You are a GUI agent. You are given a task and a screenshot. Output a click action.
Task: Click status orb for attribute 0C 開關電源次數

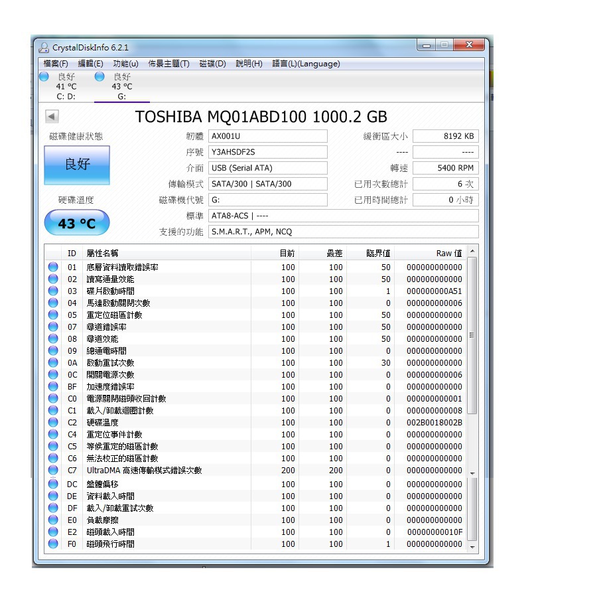pyautogui.click(x=53, y=374)
